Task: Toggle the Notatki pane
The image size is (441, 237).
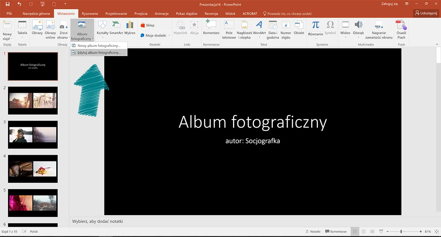Action: tap(313, 231)
